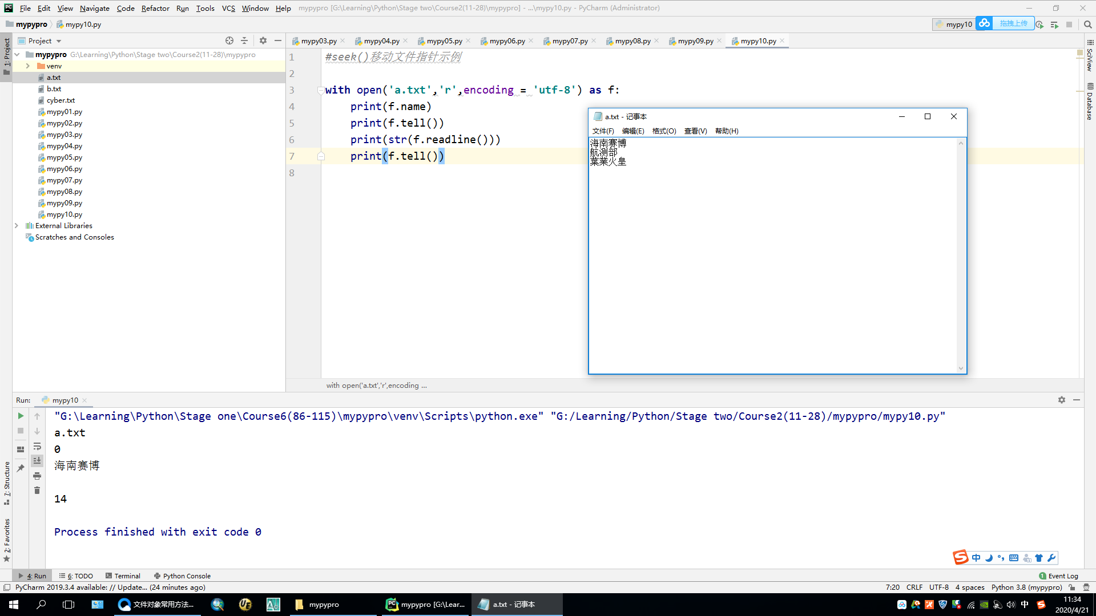This screenshot has height=616, width=1096.
Task: Collapse all in Project panel
Action: point(244,40)
